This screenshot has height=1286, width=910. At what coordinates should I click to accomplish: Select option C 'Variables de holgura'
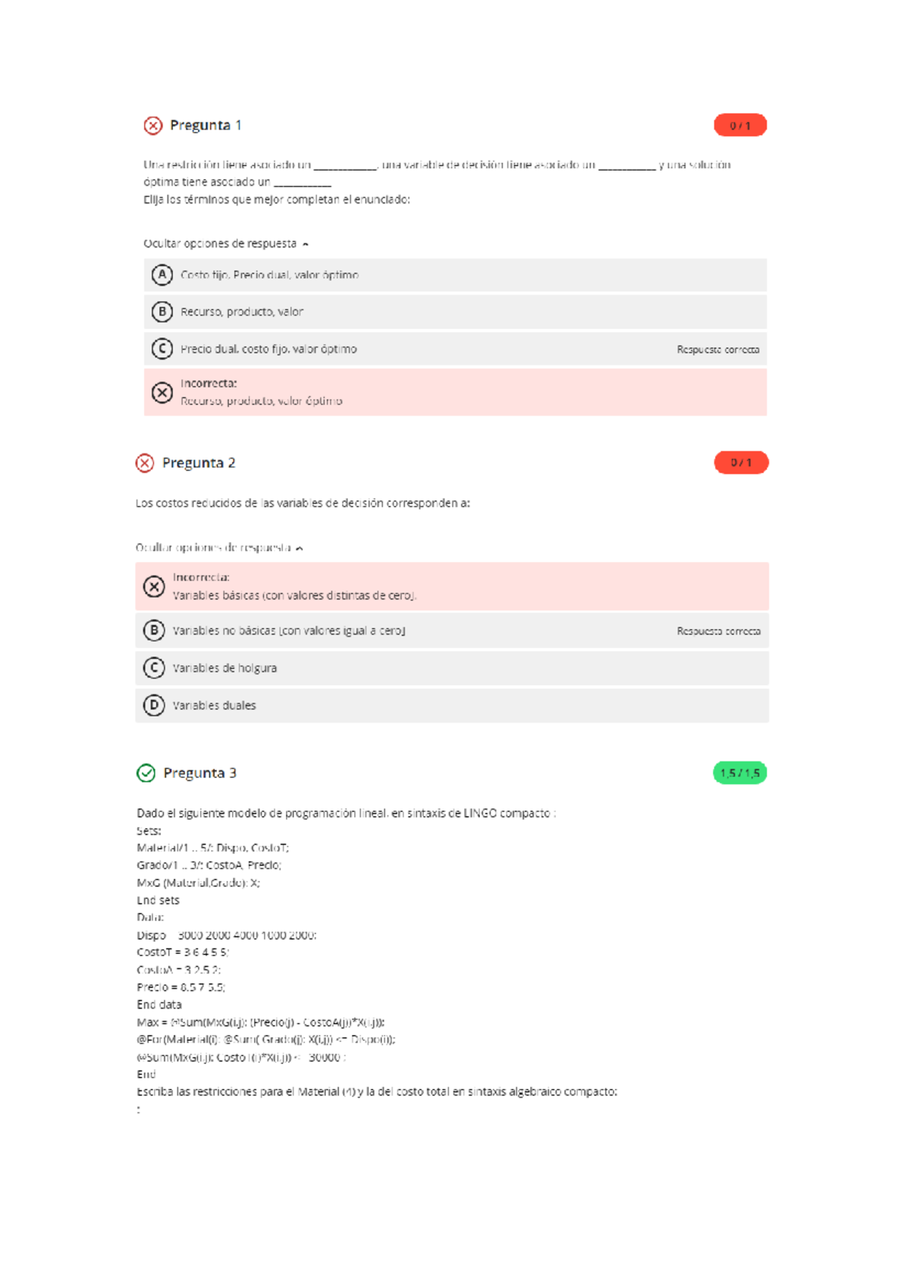pyautogui.click(x=226, y=668)
